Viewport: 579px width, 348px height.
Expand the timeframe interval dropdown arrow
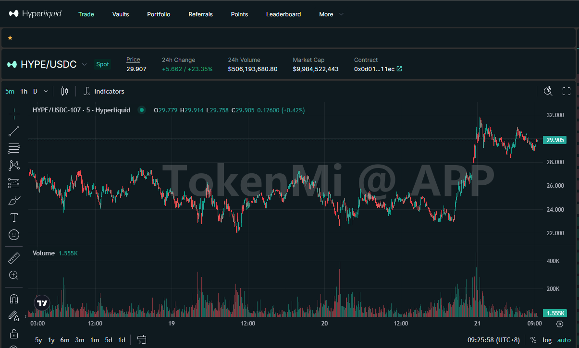(x=46, y=91)
